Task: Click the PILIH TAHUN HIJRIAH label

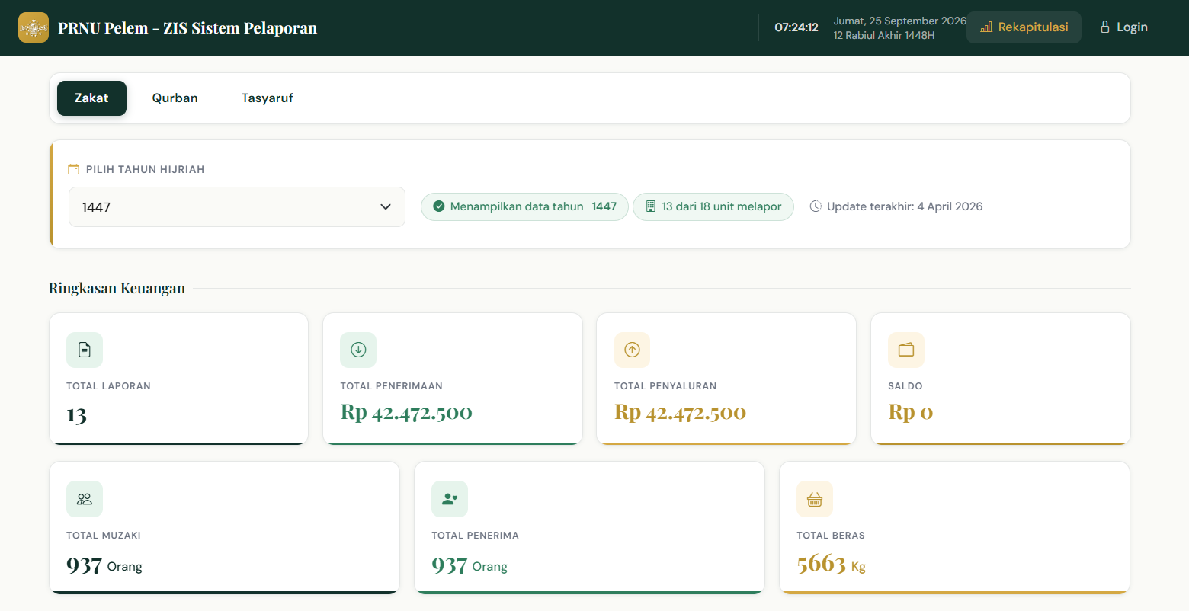Action: coord(145,169)
